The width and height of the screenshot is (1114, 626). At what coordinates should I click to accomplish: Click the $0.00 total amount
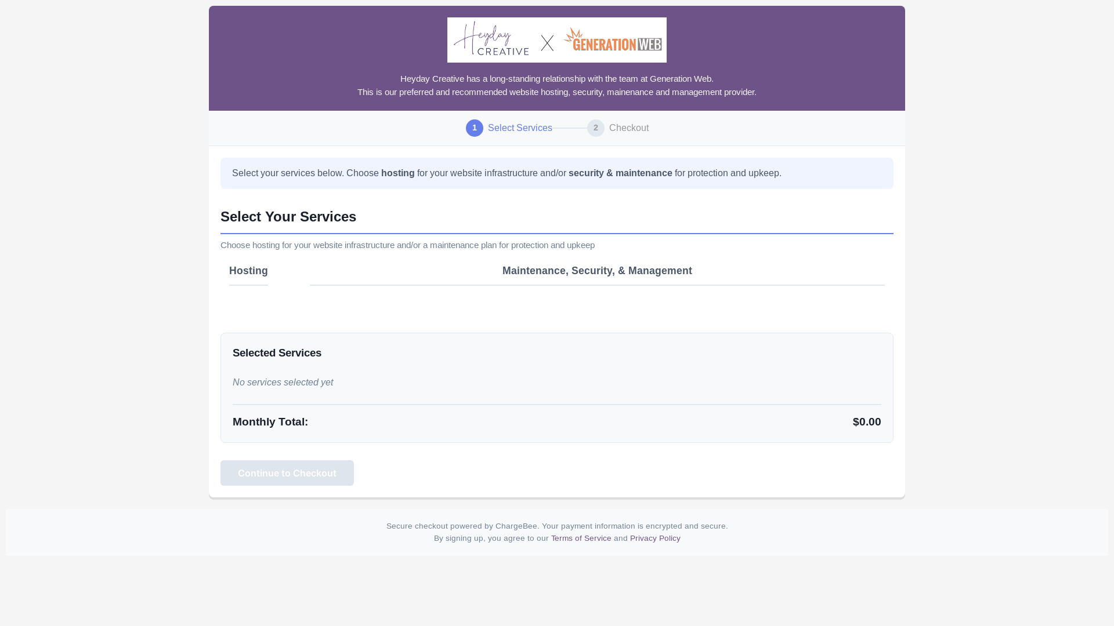867,422
